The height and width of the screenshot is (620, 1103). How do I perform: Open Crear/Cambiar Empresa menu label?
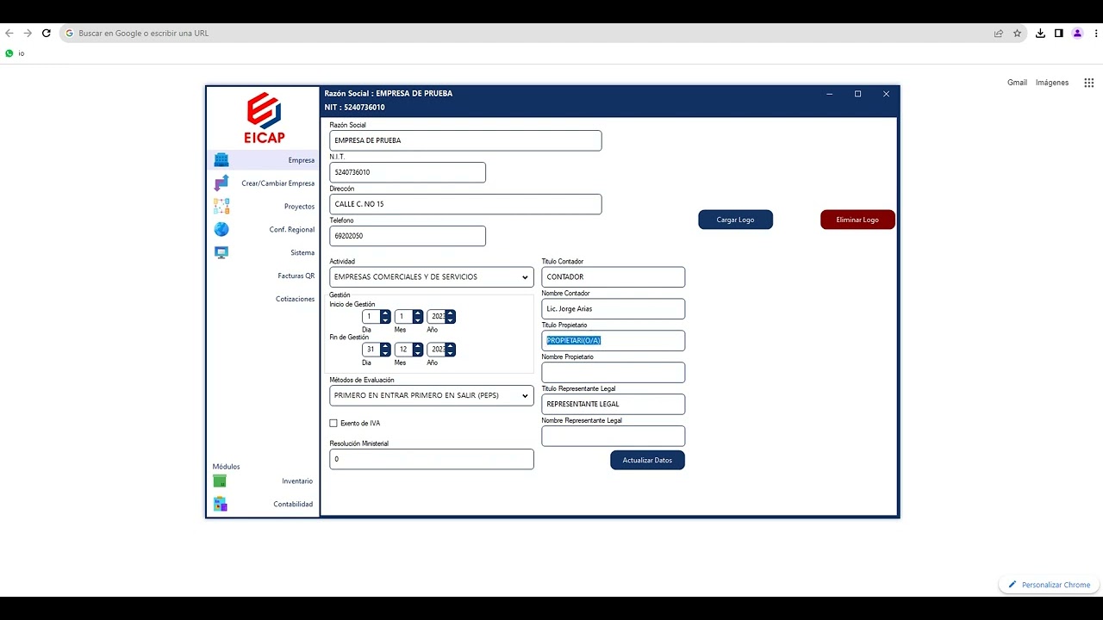278,183
